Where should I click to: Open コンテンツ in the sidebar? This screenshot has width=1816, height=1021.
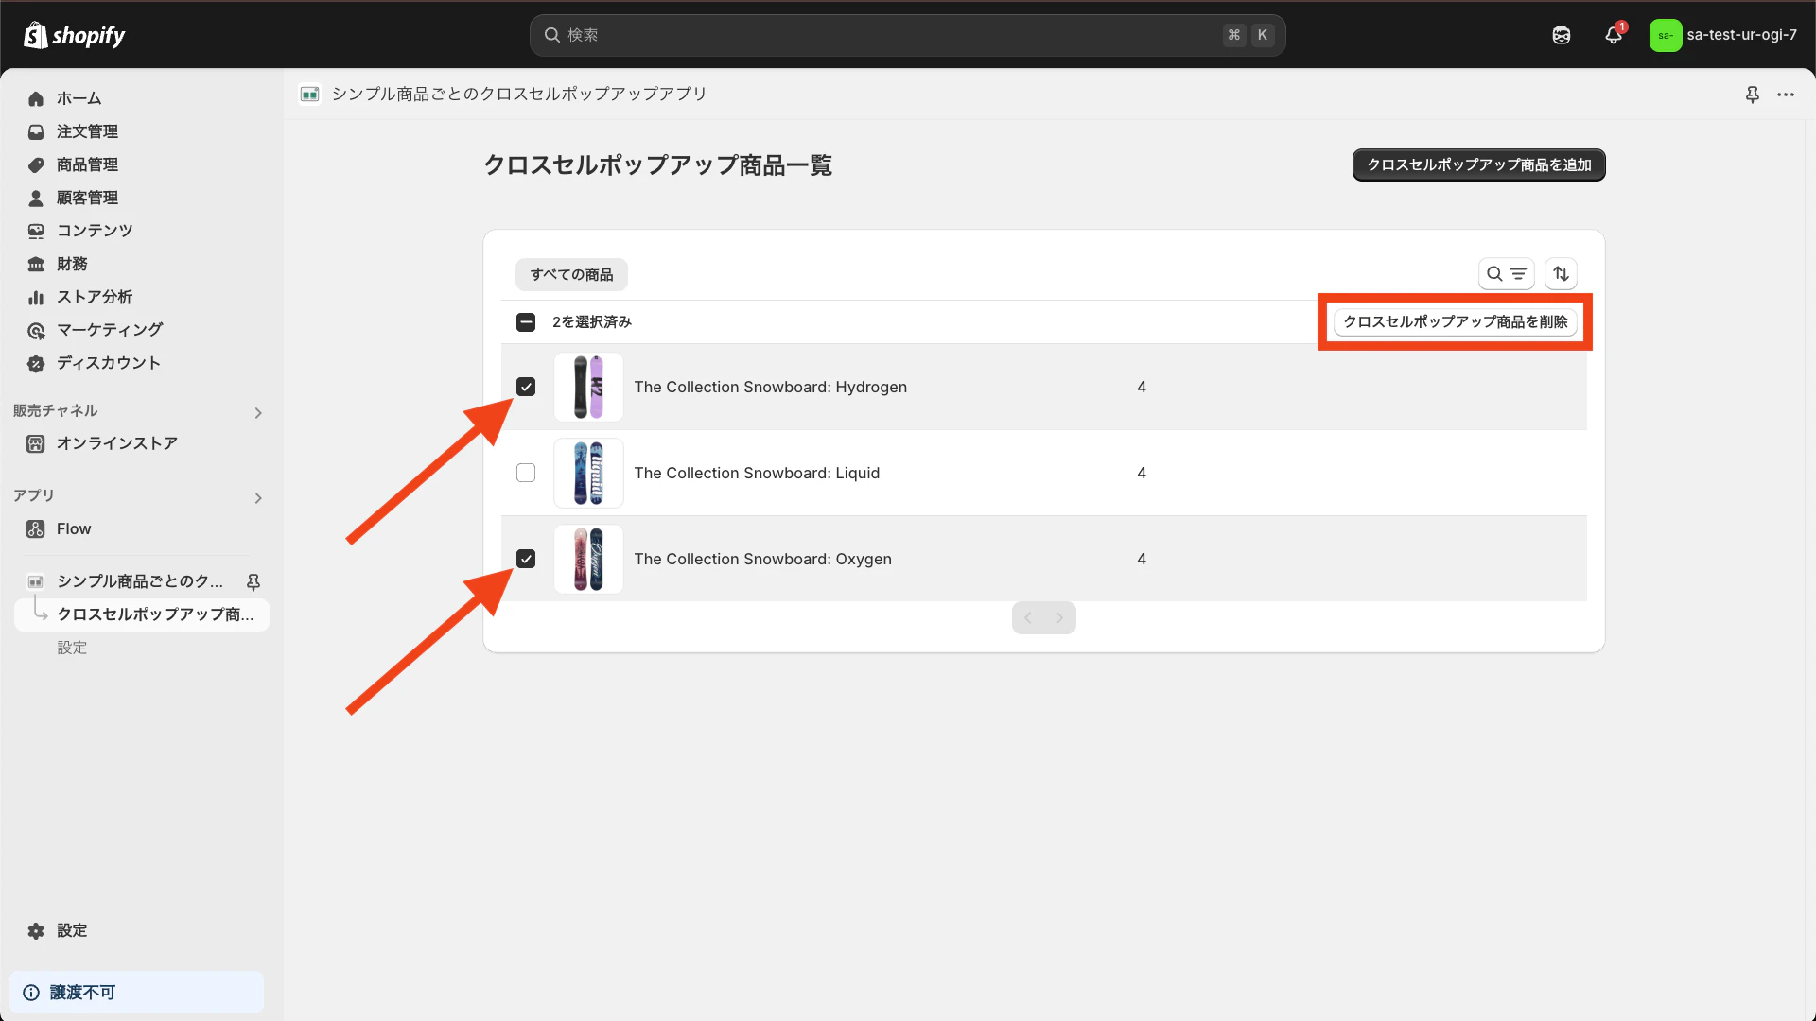pyautogui.click(x=95, y=231)
